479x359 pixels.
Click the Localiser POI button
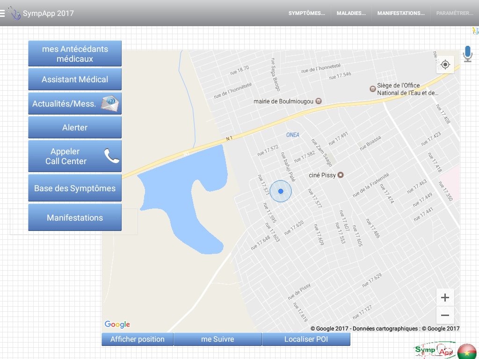(x=306, y=339)
